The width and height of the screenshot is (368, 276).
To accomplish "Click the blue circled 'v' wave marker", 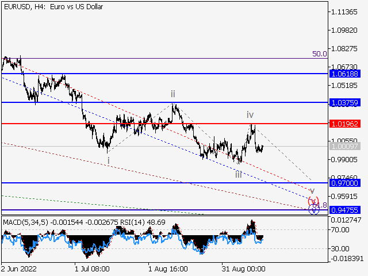I will pos(314,209).
